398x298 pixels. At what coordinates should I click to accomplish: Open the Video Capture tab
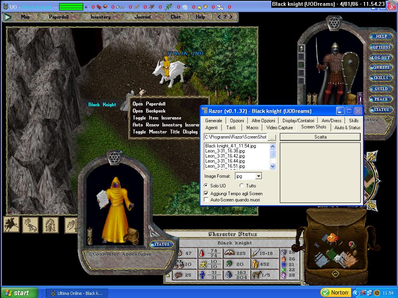coord(279,128)
